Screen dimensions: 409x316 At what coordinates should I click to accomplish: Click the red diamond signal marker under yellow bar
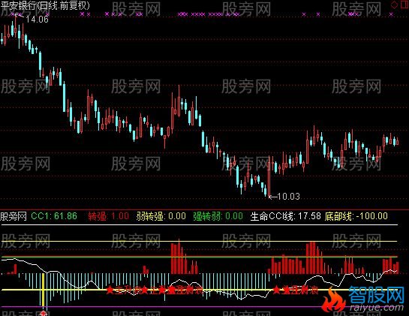pyautogui.click(x=44, y=313)
